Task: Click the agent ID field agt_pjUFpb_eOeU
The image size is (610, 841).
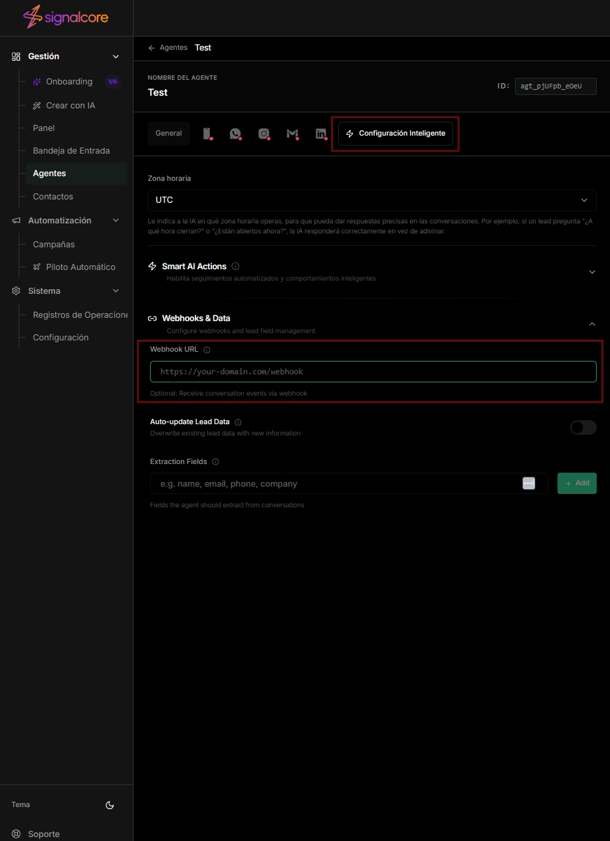Action: point(556,86)
